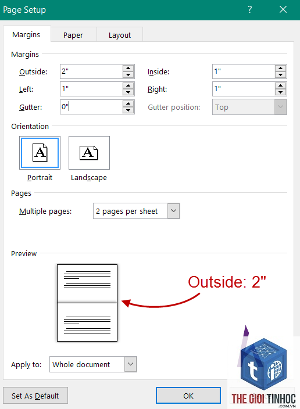This screenshot has width=300, height=409.
Task: Decrease the Inside margin value
Action: tap(281, 75)
